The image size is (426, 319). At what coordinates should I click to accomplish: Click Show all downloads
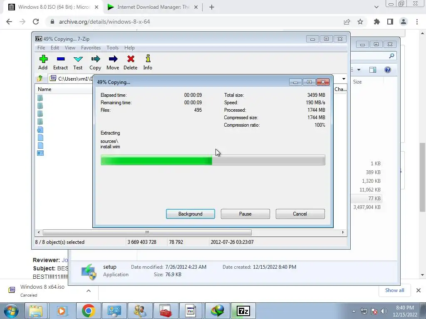tap(394, 290)
